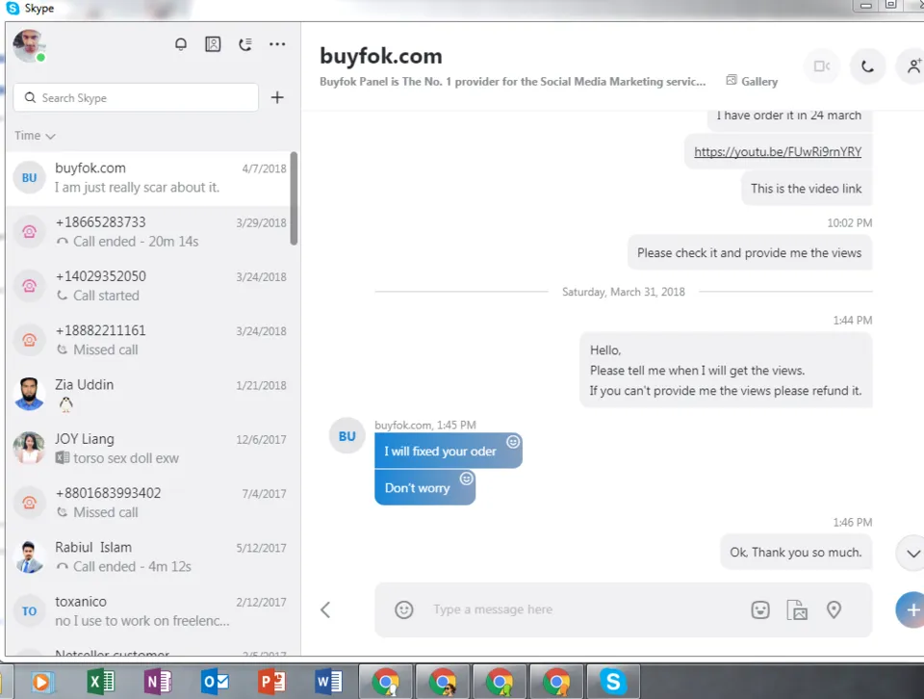Jump to latest messages chevron button
The image size is (924, 699).
(x=912, y=554)
